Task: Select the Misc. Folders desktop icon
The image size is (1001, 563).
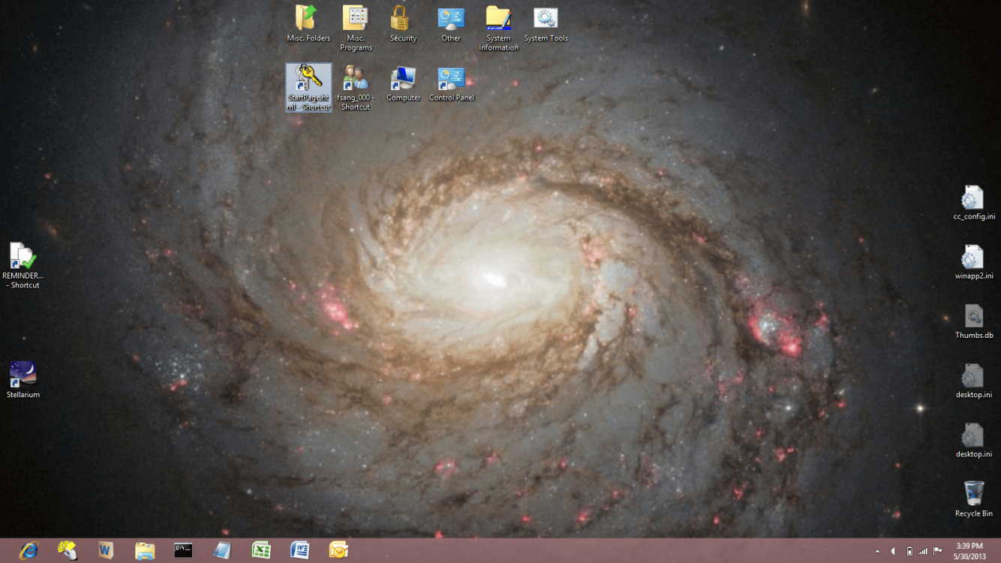Action: 308,18
